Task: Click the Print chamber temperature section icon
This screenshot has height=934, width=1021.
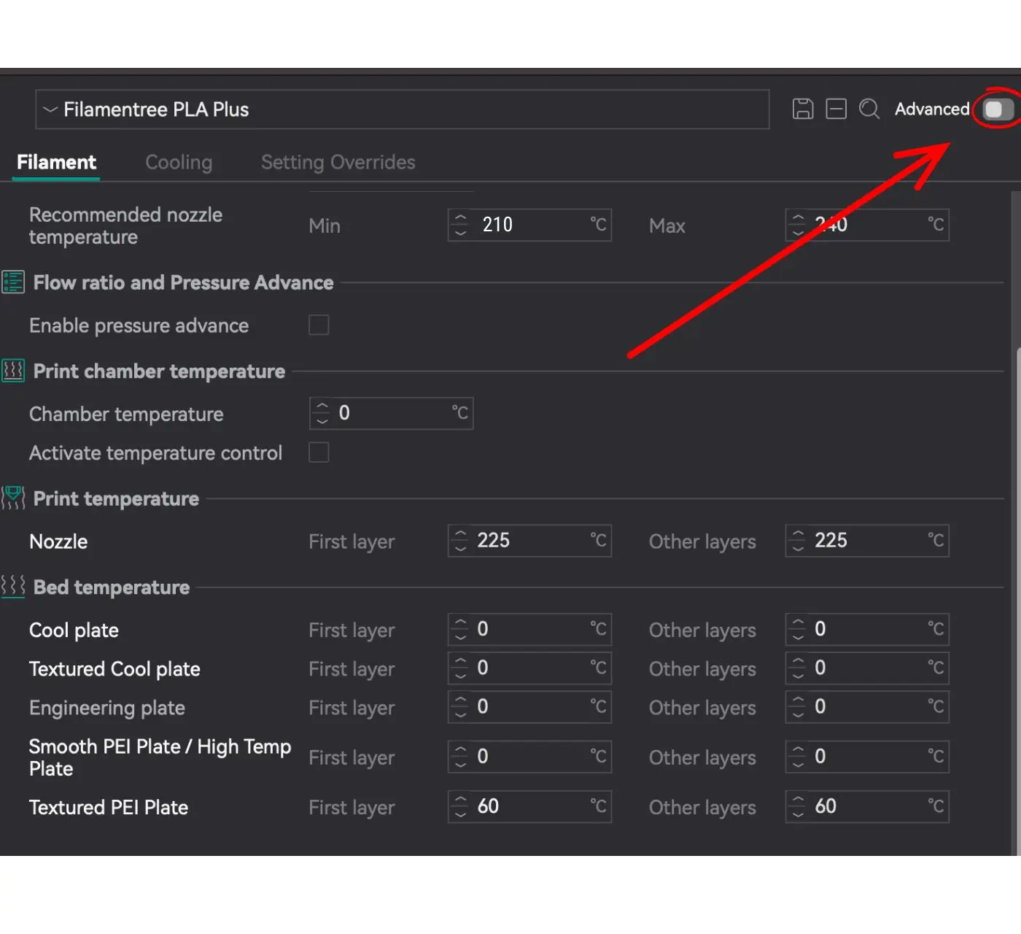Action: [13, 371]
